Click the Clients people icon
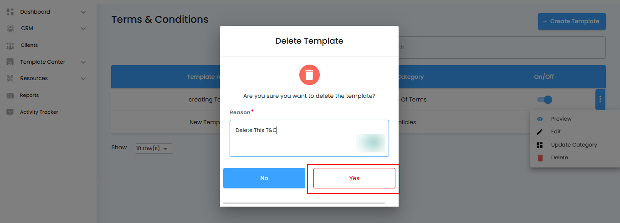The width and height of the screenshot is (620, 223). (x=10, y=46)
